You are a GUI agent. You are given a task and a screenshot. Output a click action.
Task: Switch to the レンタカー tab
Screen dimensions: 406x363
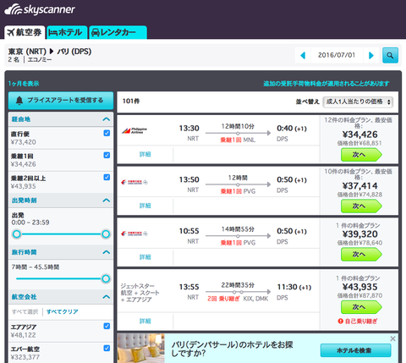click(x=118, y=32)
